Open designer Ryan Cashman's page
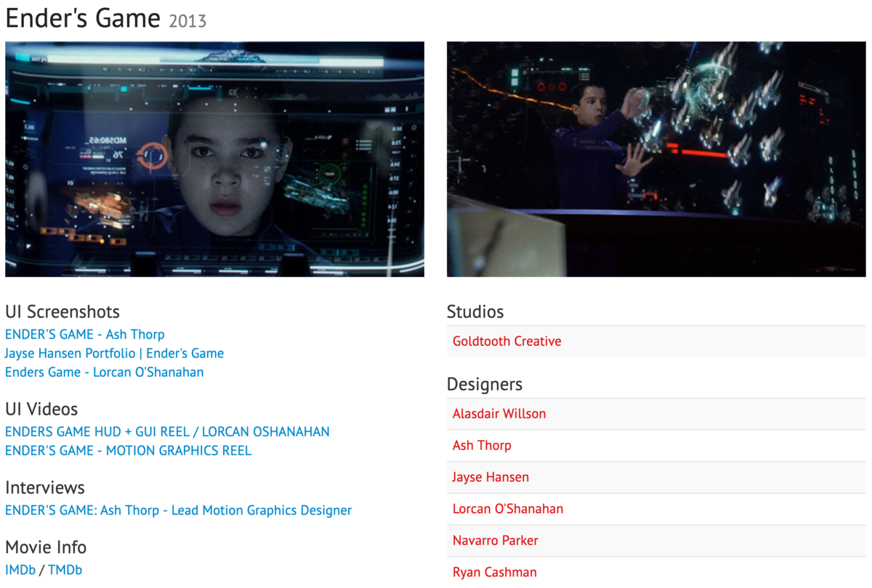Viewport: 872px width, 588px height. [495, 572]
